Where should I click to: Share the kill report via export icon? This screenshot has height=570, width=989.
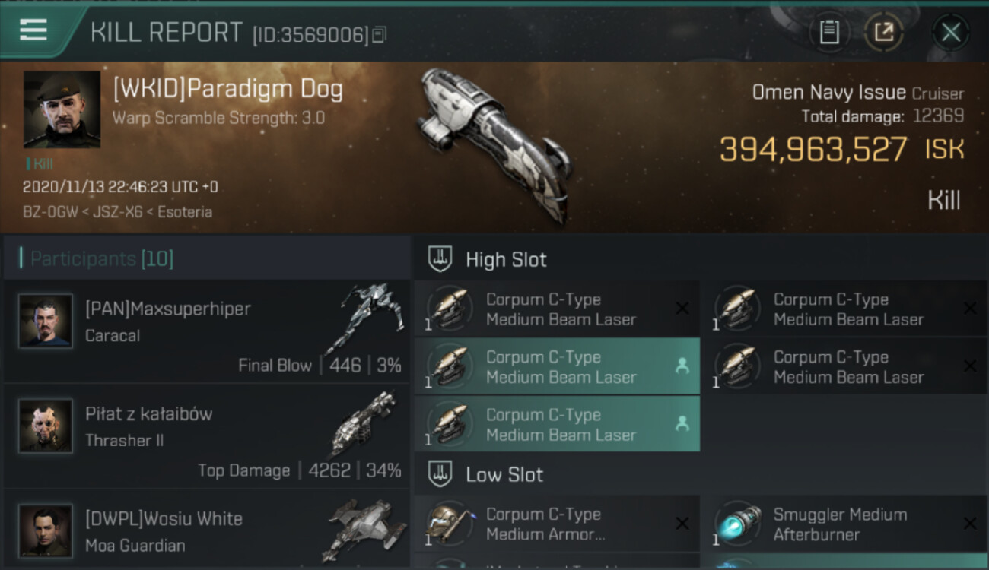(x=884, y=32)
